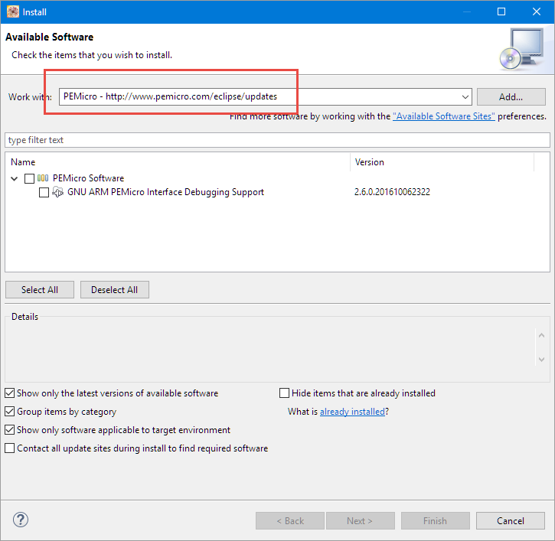The image size is (555, 541).
Task: Click Deselect All button
Action: (115, 290)
